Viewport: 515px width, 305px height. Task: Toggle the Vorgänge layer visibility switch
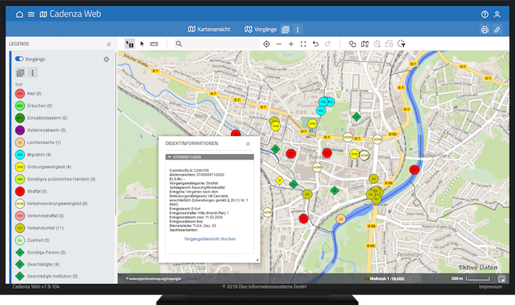[19, 59]
